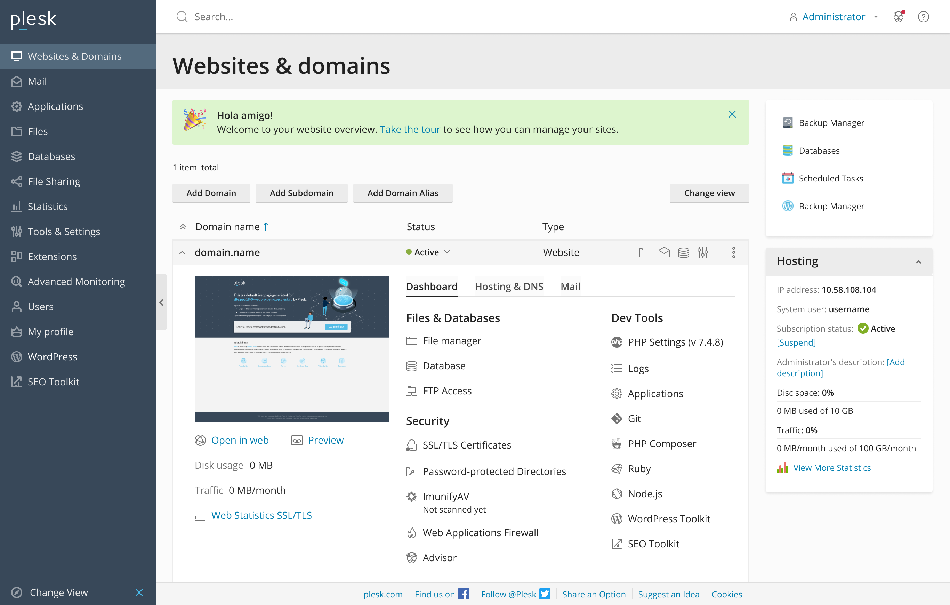The image size is (950, 605).
Task: Open ImunifyAV security scanner
Action: click(x=438, y=496)
